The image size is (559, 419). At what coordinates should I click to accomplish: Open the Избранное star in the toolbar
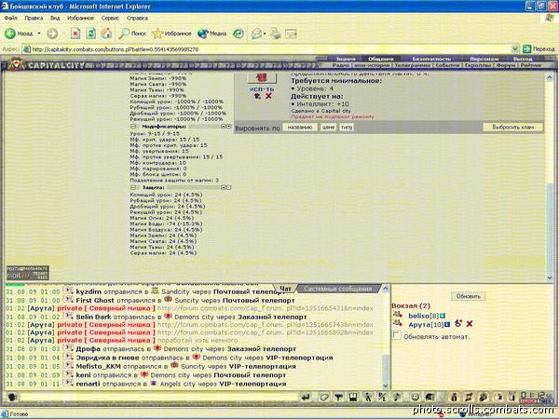coord(171,34)
